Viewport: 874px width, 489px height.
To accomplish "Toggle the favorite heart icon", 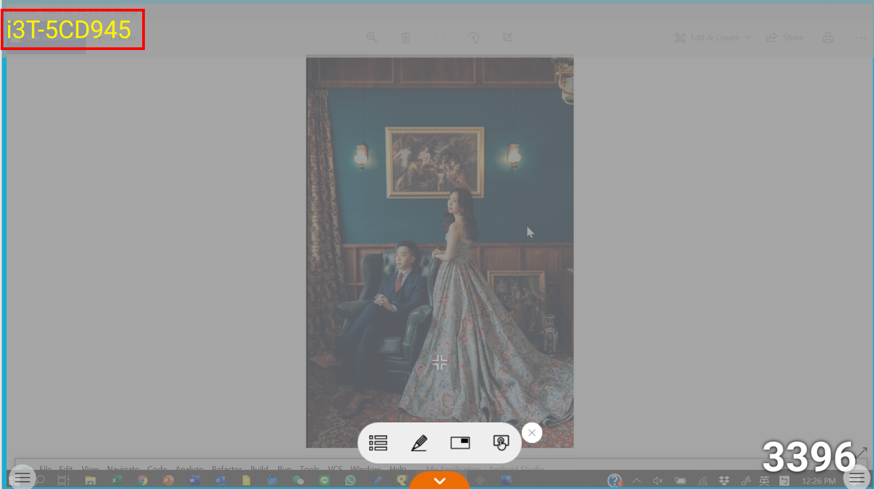I will (x=439, y=38).
